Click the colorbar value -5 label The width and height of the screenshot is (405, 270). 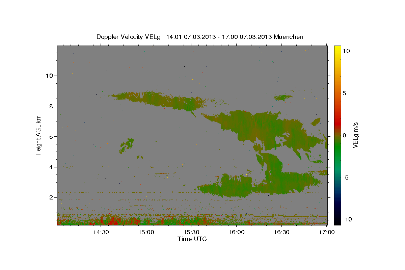tap(345, 178)
